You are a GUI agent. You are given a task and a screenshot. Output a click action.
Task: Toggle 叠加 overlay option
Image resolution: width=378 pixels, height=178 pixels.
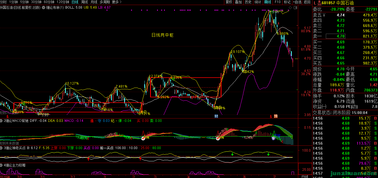tap(238, 2)
